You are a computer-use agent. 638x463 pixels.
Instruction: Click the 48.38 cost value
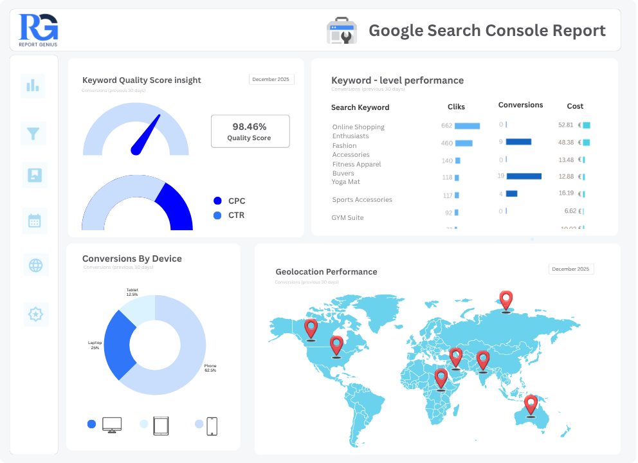566,142
